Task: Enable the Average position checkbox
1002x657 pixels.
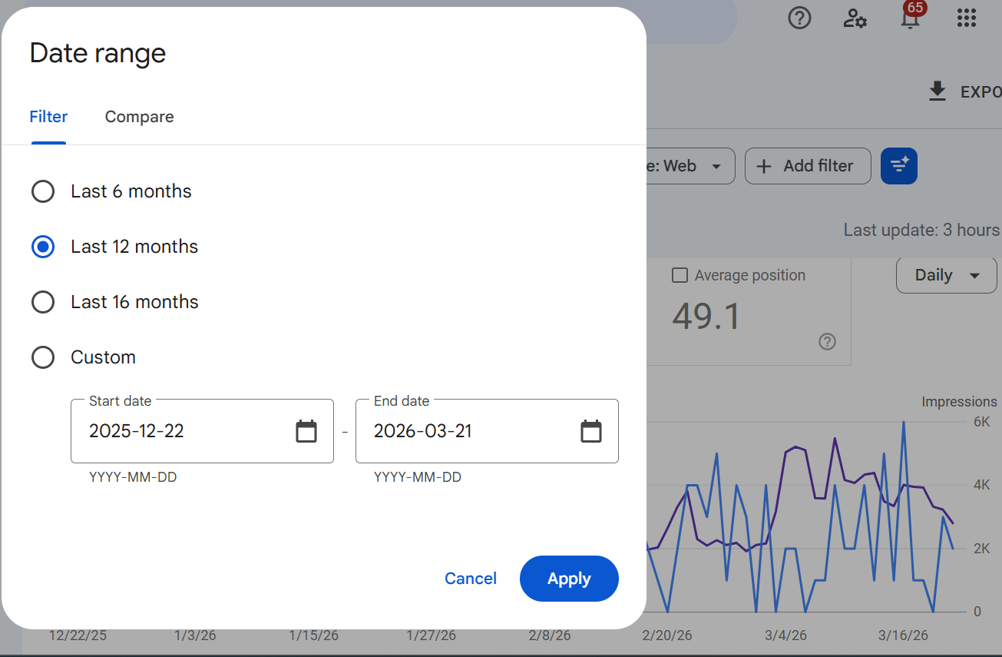Action: pos(680,275)
